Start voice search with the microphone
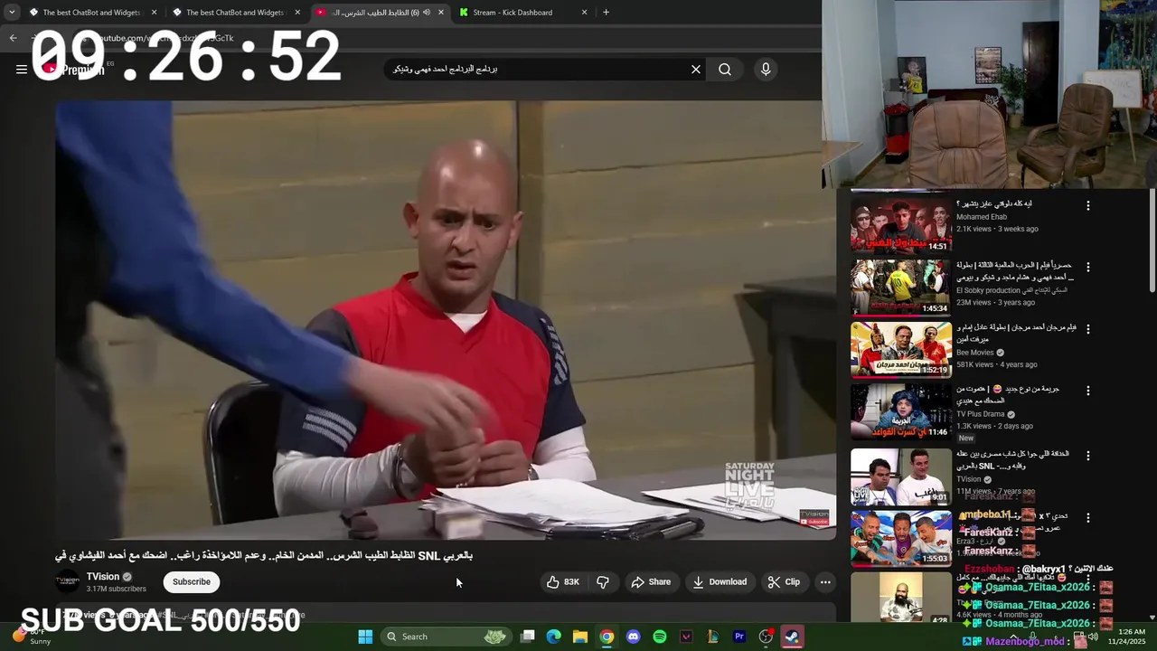Screen dimensions: 1157x651 tap(766, 70)
